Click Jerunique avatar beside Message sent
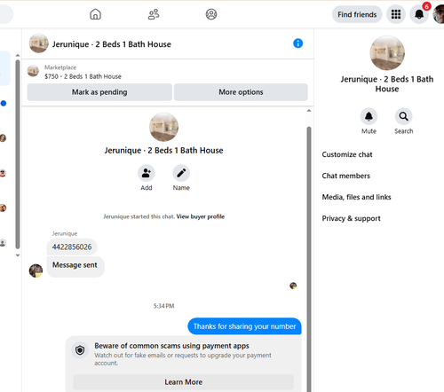Viewport: 444px width, 392px height. click(x=36, y=270)
